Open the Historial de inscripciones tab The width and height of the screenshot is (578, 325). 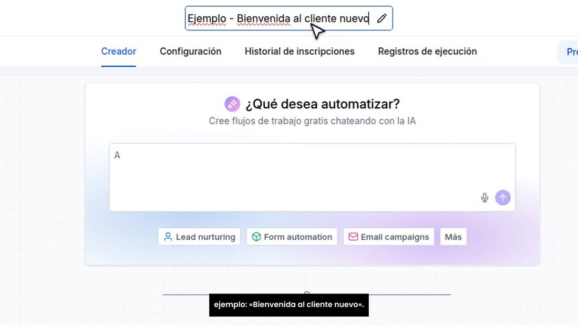pos(300,52)
